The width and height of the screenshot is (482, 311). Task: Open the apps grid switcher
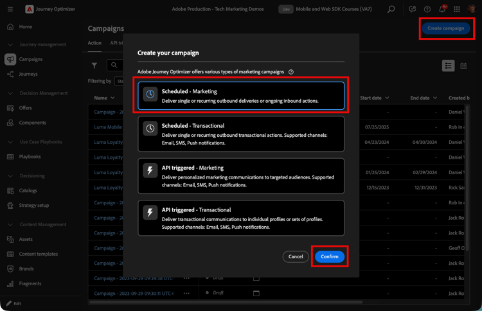pyautogui.click(x=457, y=9)
